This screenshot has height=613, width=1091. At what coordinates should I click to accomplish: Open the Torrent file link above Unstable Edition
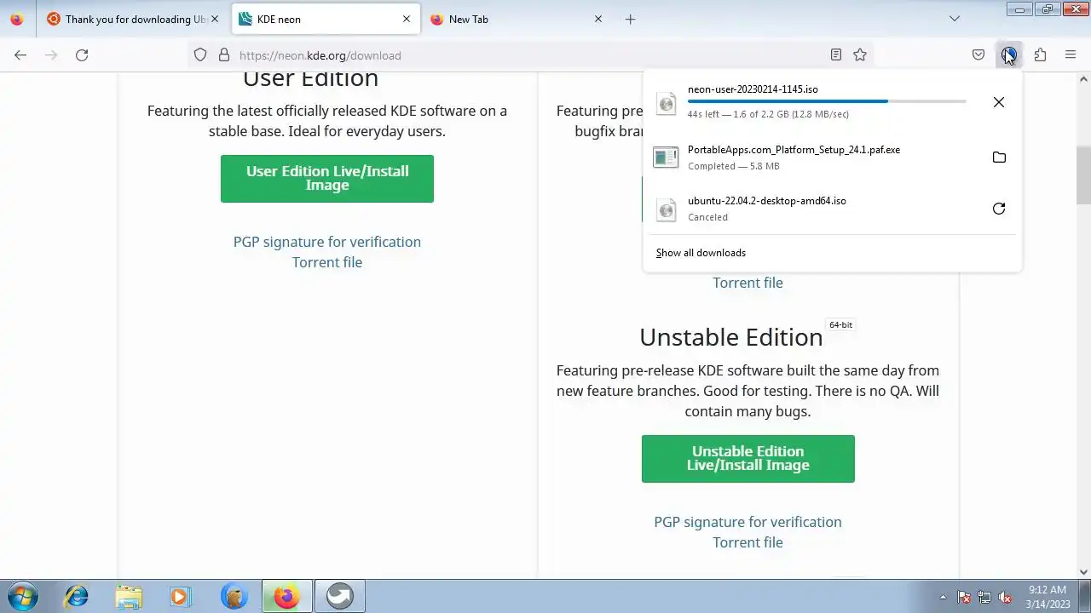(748, 283)
